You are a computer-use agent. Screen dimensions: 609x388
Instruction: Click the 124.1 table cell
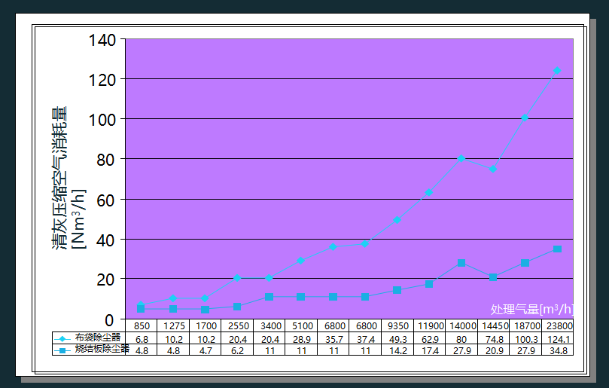pyautogui.click(x=558, y=339)
